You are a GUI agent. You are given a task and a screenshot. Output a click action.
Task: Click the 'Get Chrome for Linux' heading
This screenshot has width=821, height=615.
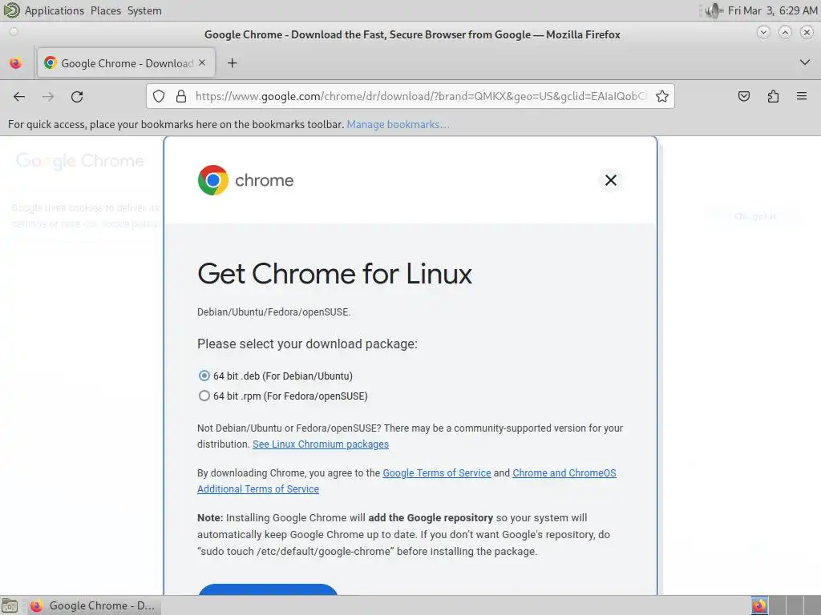coord(334,274)
